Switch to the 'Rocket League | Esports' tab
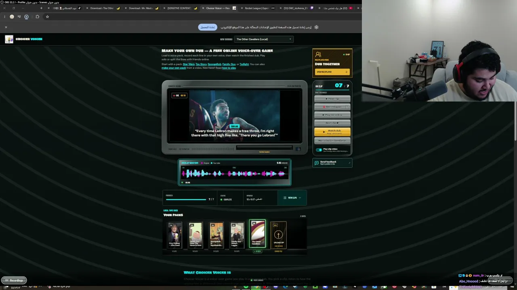Viewport: 517px width, 290px height. (258, 8)
